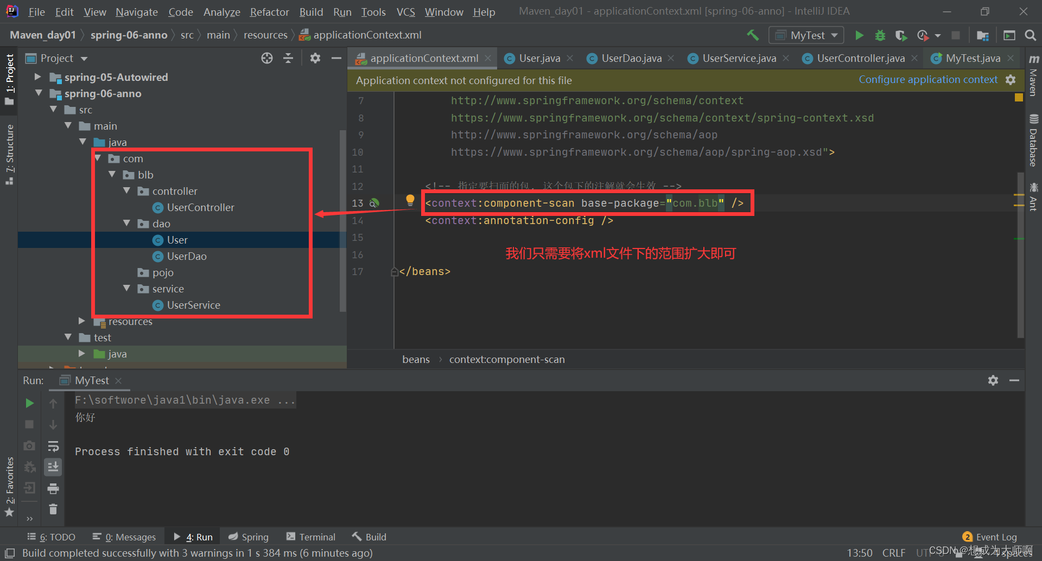Viewport: 1042px width, 561px height.
Task: Click Configure application context link
Action: click(928, 80)
